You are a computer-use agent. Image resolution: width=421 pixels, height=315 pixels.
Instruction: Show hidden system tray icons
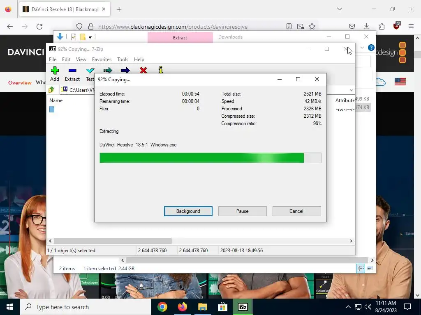click(348, 307)
